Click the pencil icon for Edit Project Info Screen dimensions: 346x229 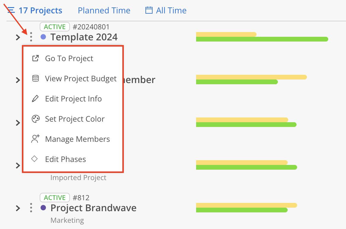pos(35,99)
